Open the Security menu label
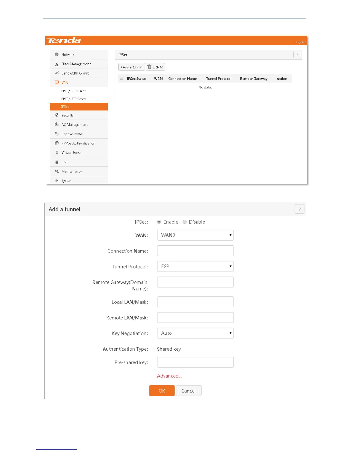 pyautogui.click(x=68, y=115)
